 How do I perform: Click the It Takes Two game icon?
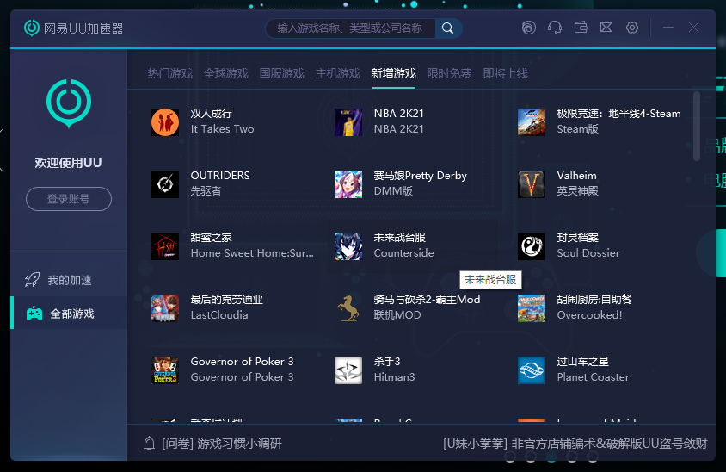click(165, 122)
